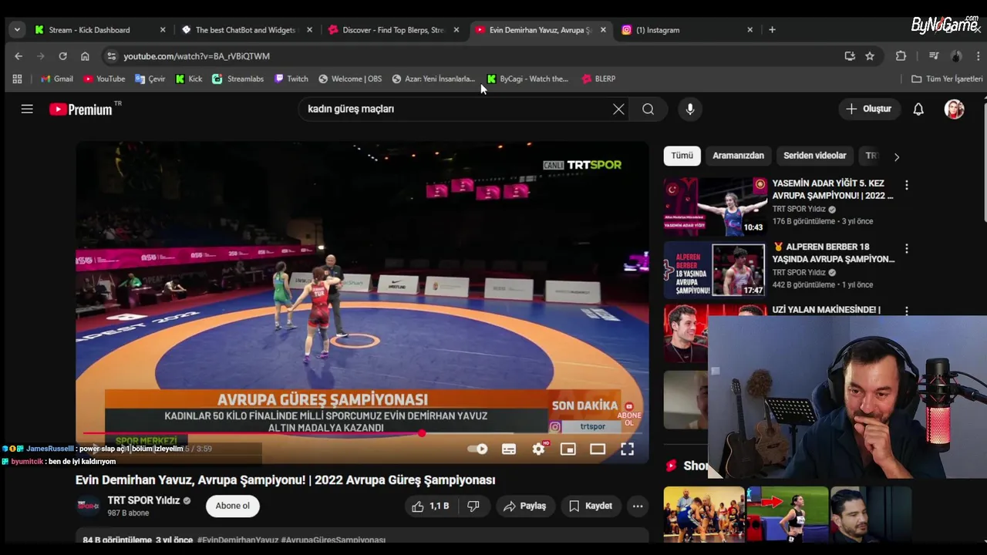Screen dimensions: 987x555
Task: Click hashtag #EvinDemirhanYavuz
Action: [237, 540]
